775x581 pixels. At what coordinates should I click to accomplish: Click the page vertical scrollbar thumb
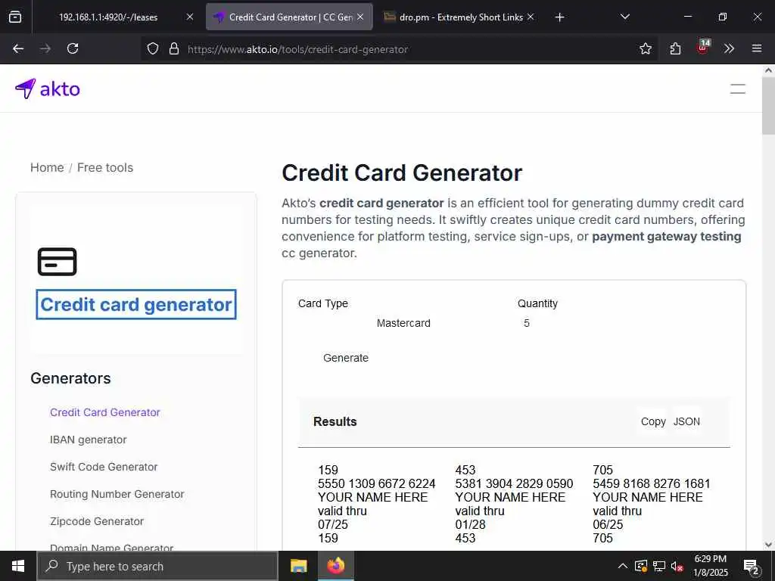769,107
